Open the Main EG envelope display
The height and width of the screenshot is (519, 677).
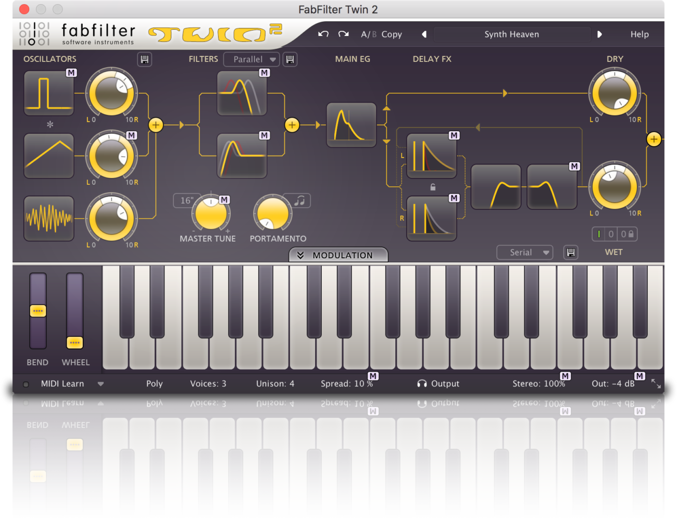(352, 125)
